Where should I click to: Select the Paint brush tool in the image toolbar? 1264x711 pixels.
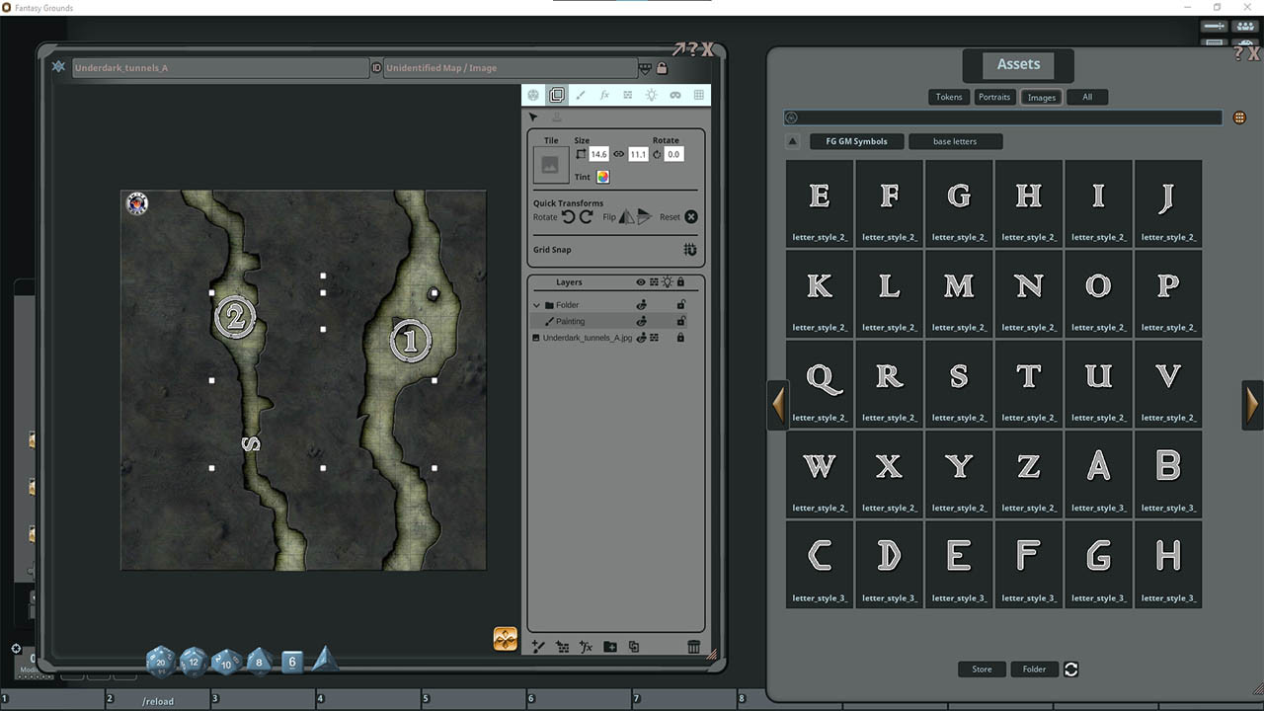click(581, 95)
